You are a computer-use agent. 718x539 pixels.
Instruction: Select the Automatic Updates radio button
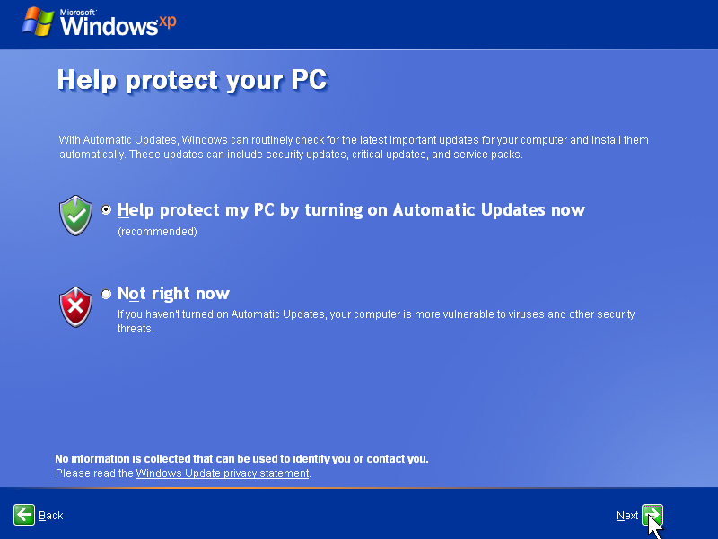106,209
